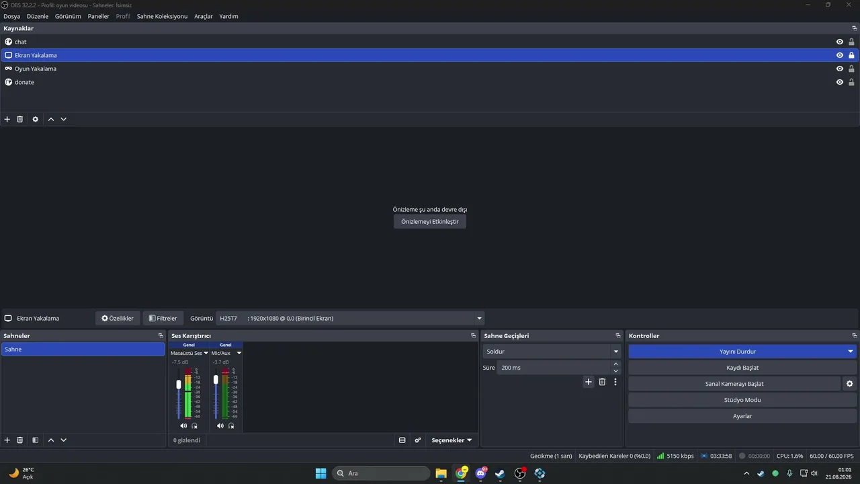The height and width of the screenshot is (484, 860).
Task: Switch the audio mixer layout
Action: (x=402, y=440)
